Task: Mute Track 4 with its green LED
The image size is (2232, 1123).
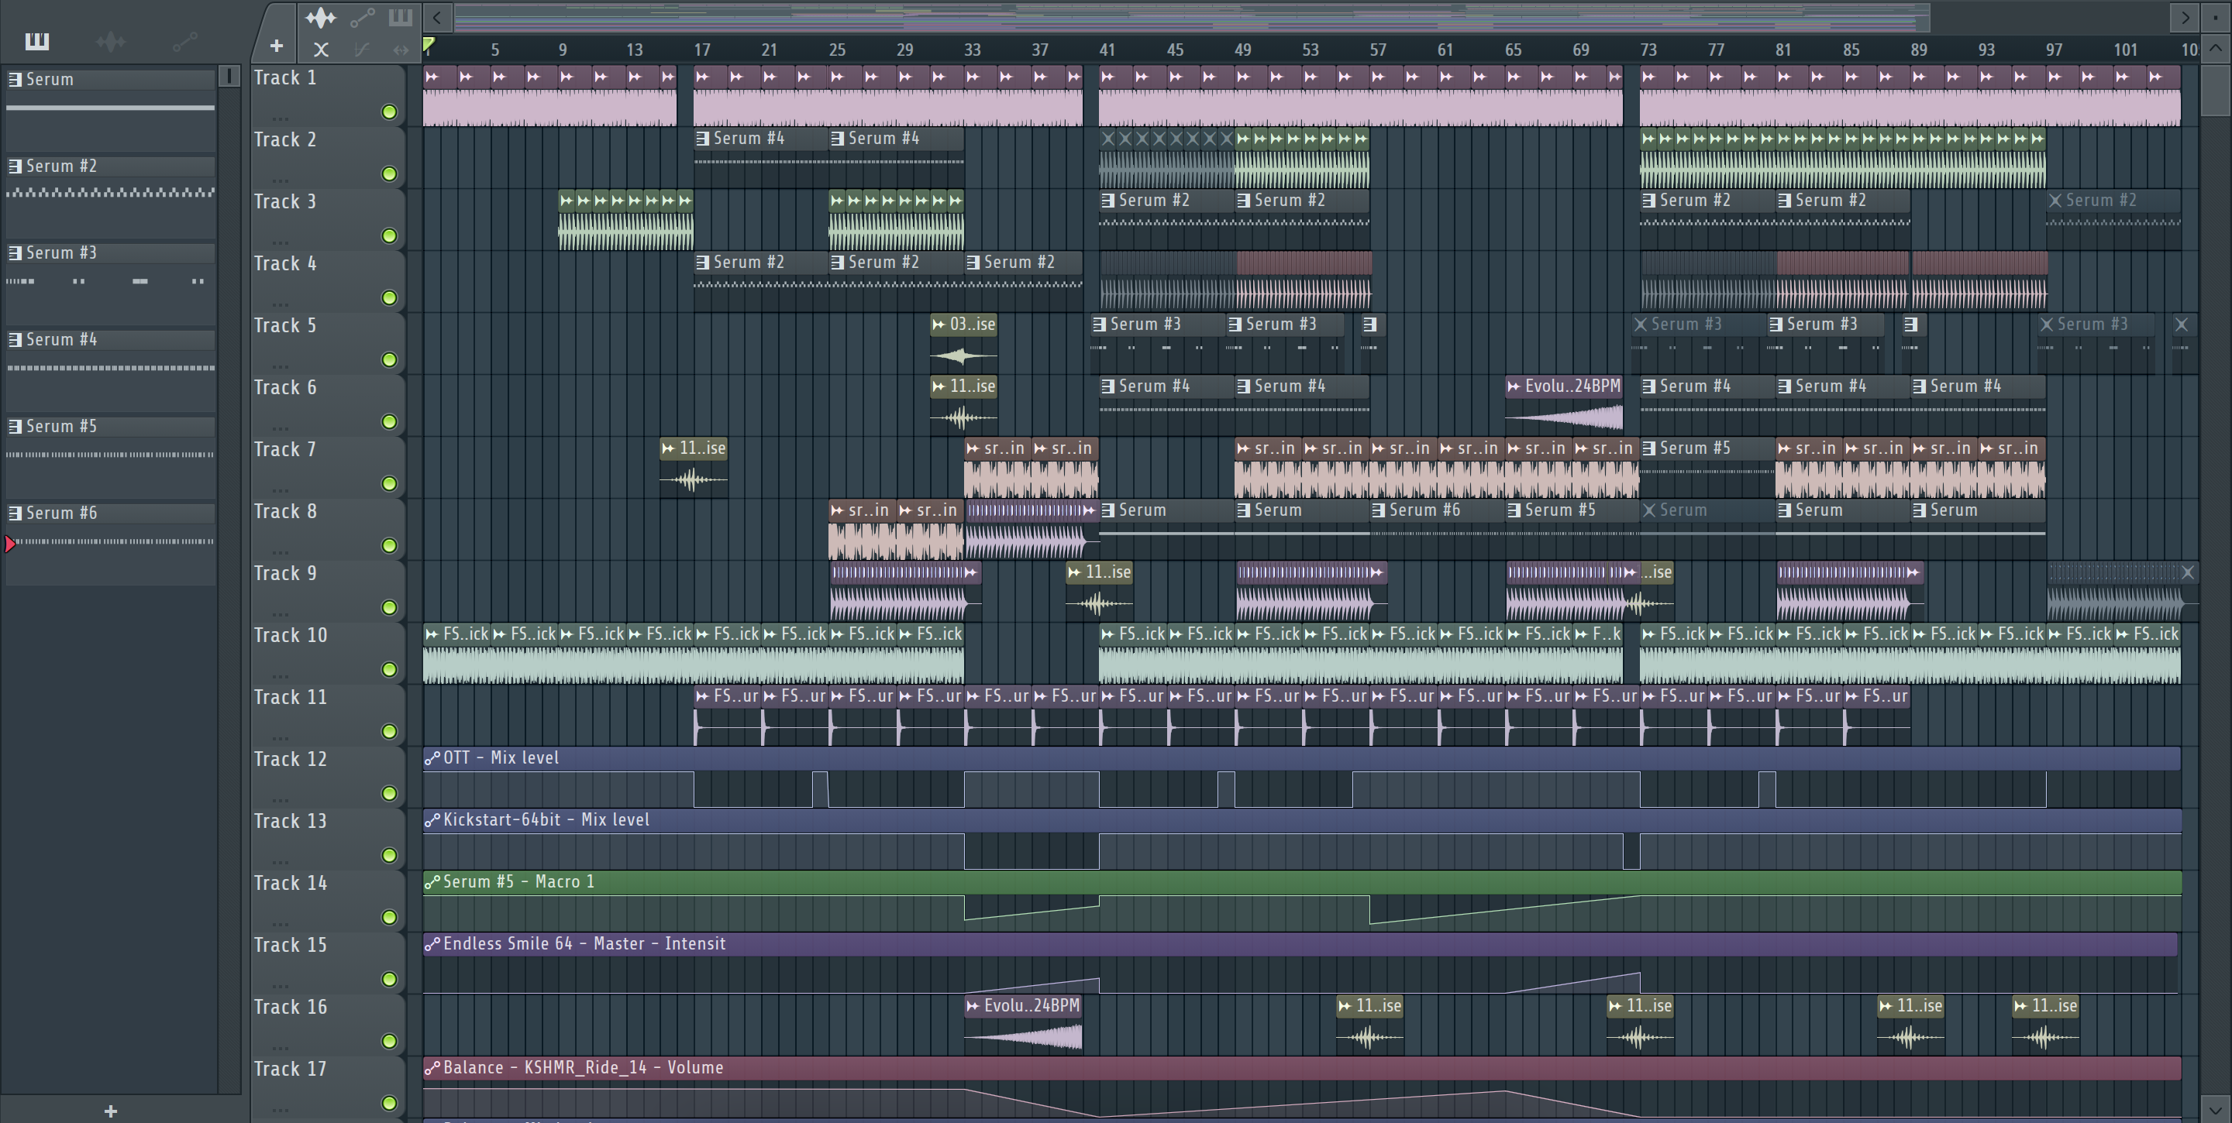Action: click(389, 298)
